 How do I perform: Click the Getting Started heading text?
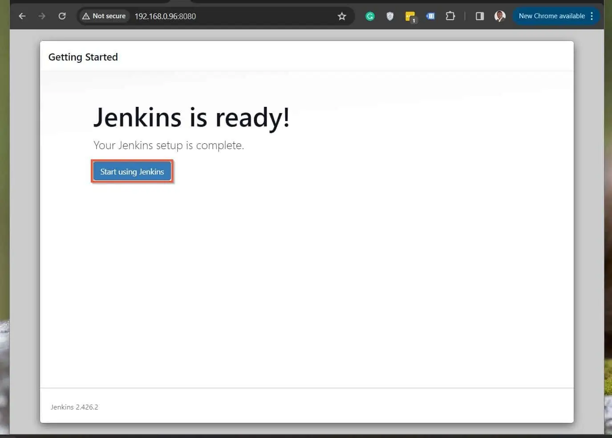(x=83, y=57)
